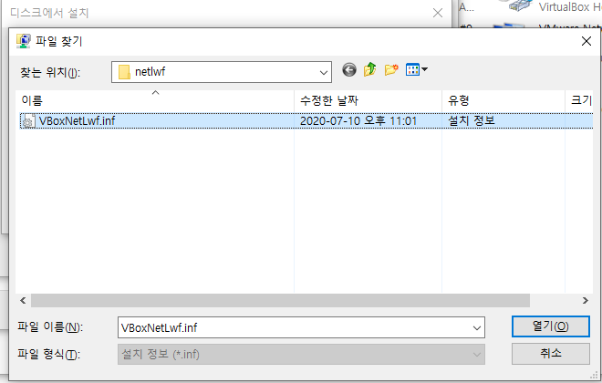Close the 디스크에서 설치 window behind
602x383 pixels.
[x=438, y=13]
